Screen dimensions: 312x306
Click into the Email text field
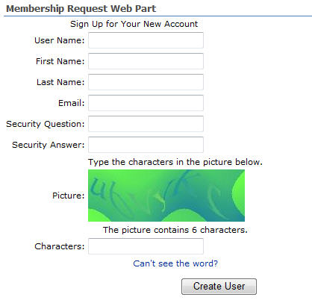146,103
